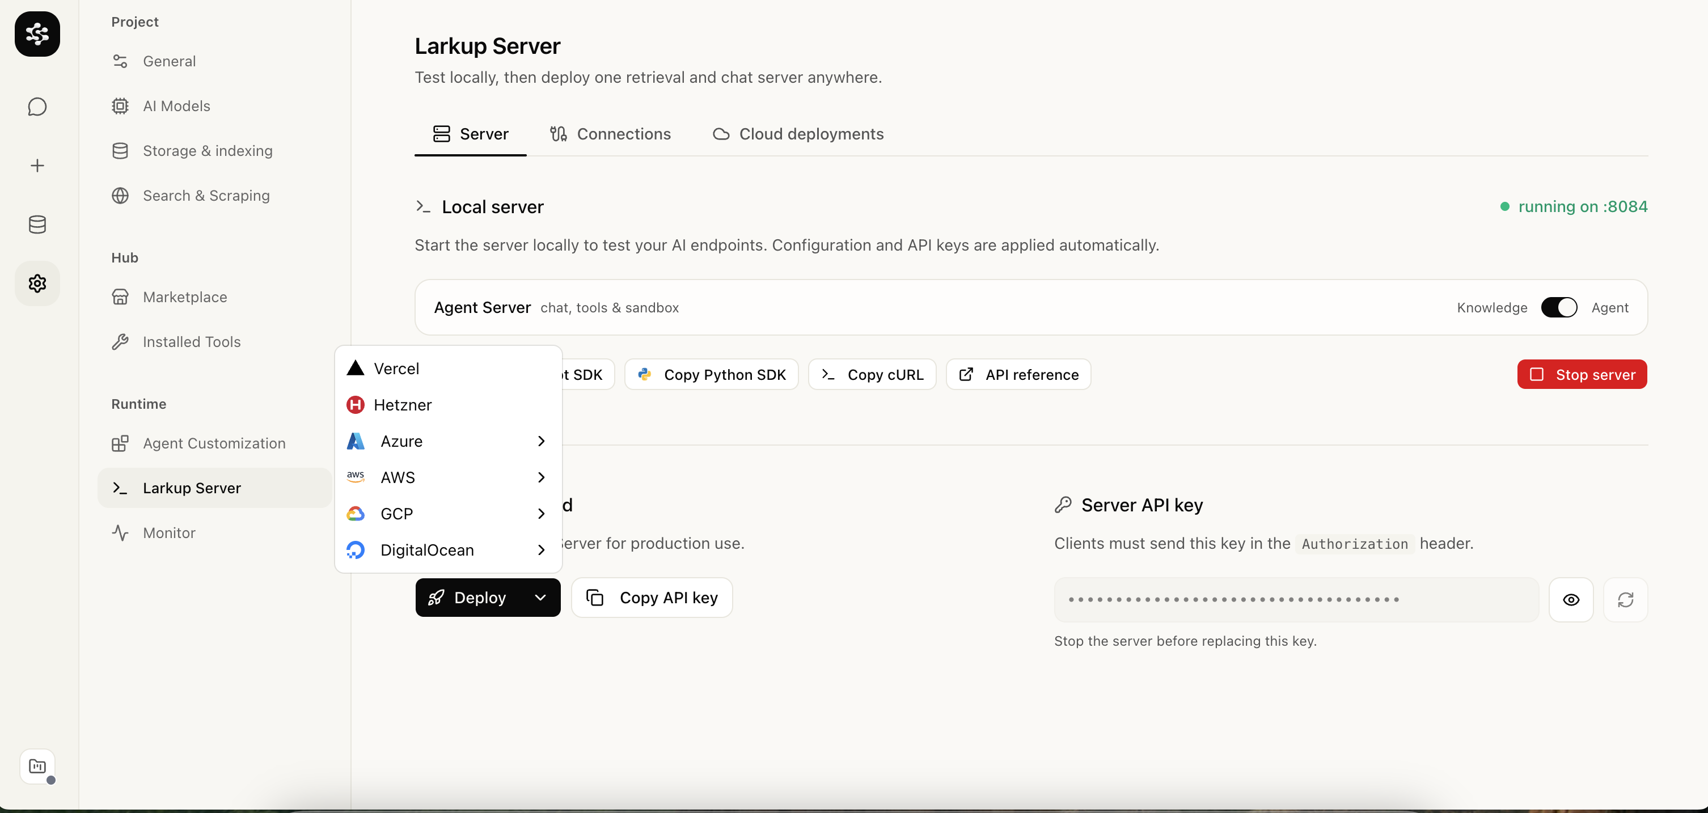
Task: Open the API reference link
Action: coord(1018,375)
